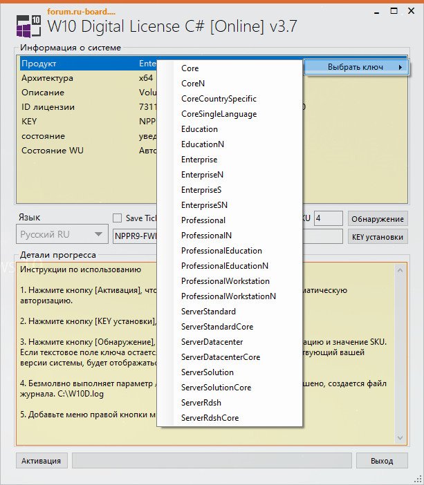Open the forum.ru-board link in the header
This screenshot has width=424, height=485.
tap(81, 12)
